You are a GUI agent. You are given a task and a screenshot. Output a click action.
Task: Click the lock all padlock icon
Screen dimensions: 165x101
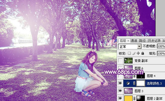[142, 53]
